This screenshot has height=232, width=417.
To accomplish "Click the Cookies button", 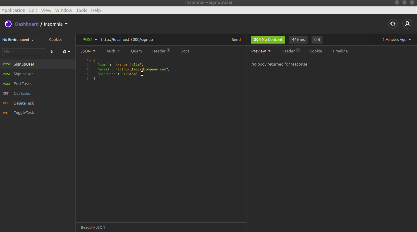I will pos(56,40).
